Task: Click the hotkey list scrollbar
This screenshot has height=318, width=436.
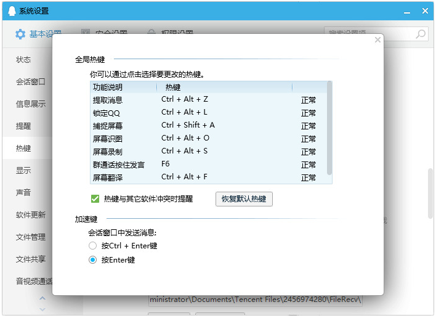Action: (x=329, y=128)
